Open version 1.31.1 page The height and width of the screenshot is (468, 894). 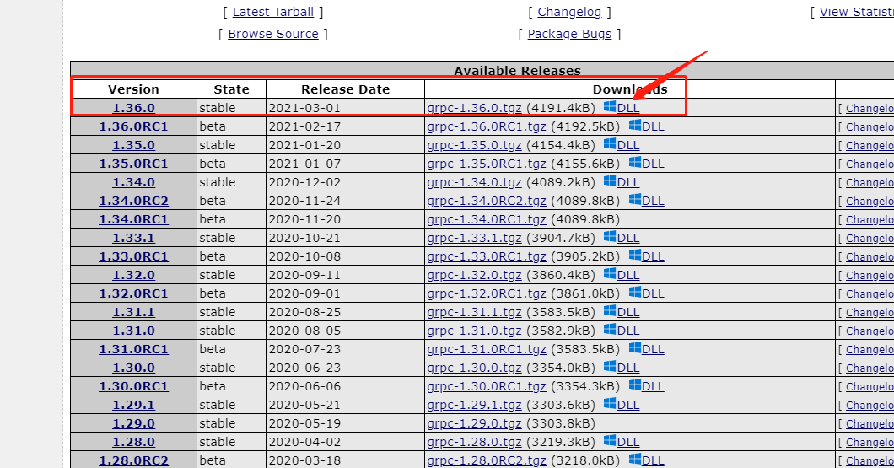(133, 312)
